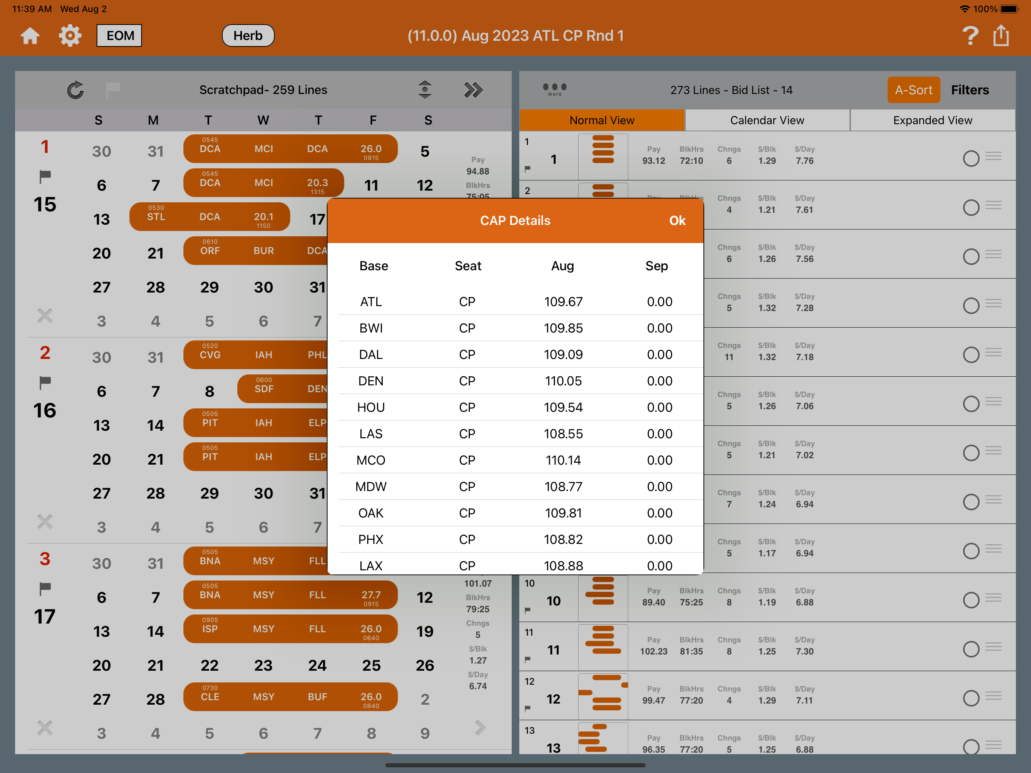Select the circle on $/Day 7.28 row
The height and width of the screenshot is (773, 1031).
click(971, 306)
